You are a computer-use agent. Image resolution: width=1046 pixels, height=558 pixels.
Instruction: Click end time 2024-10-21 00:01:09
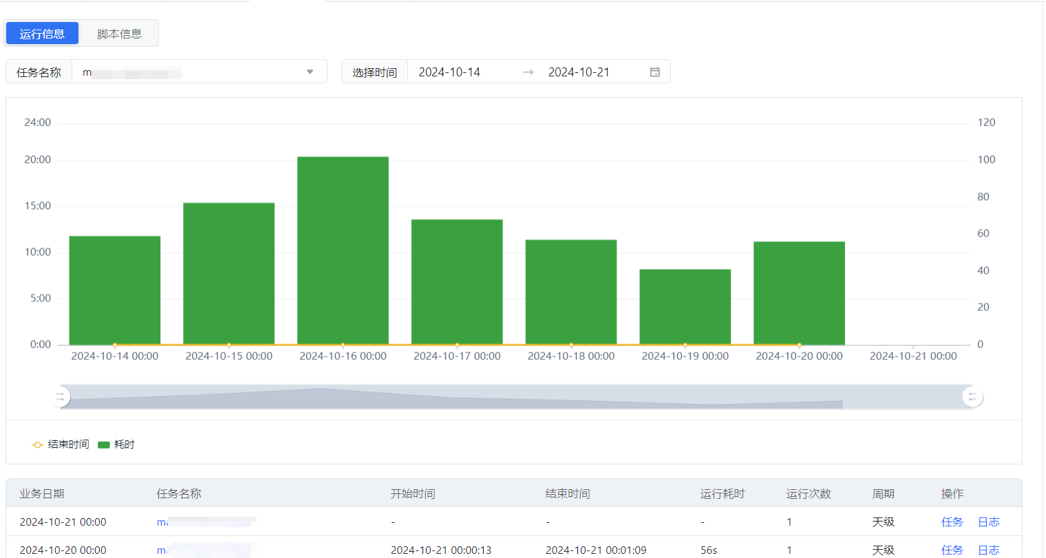(x=596, y=550)
